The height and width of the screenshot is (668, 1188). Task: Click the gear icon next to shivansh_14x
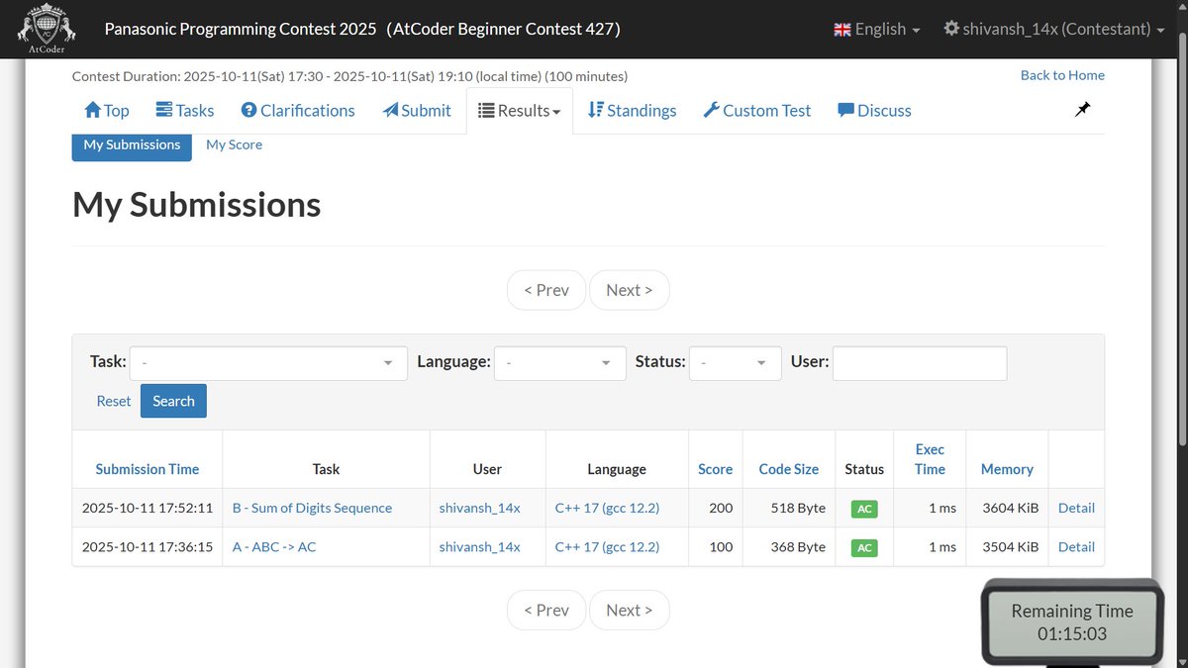tap(951, 30)
